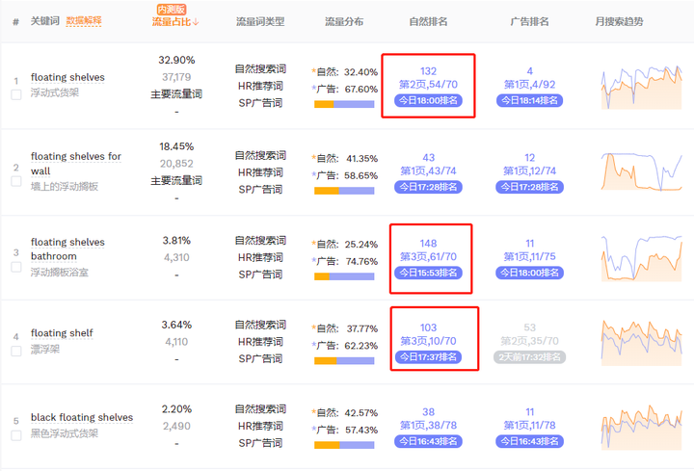Click natural rank 132 in first row
The image size is (694, 471).
[x=429, y=70]
